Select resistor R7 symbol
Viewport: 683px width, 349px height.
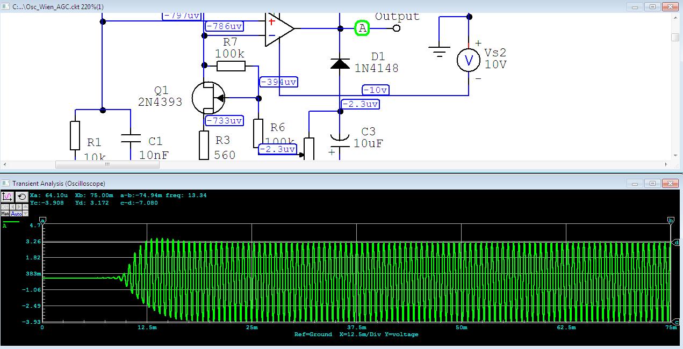(231, 66)
